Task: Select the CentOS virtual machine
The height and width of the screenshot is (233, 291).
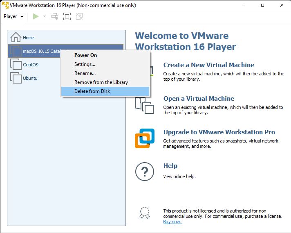Action: click(x=30, y=65)
